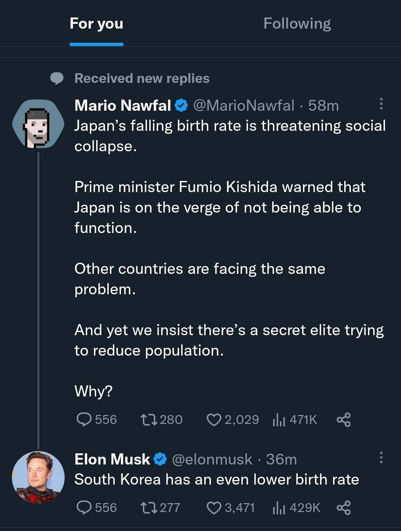Click the @MarioNawfal handle
Image resolution: width=401 pixels, height=531 pixels.
pos(244,106)
